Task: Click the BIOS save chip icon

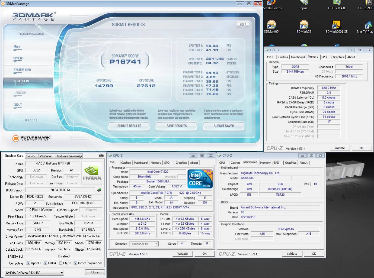Action: click(x=99, y=190)
